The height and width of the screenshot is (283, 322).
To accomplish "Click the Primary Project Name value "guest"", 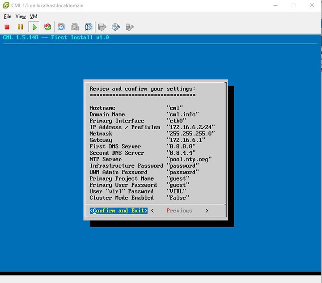I will pyautogui.click(x=178, y=178).
